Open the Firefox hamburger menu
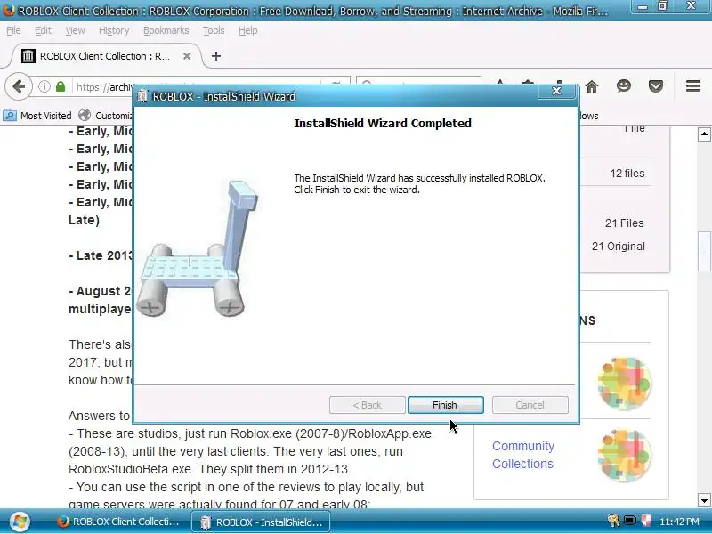This screenshot has height=534, width=712. (693, 85)
